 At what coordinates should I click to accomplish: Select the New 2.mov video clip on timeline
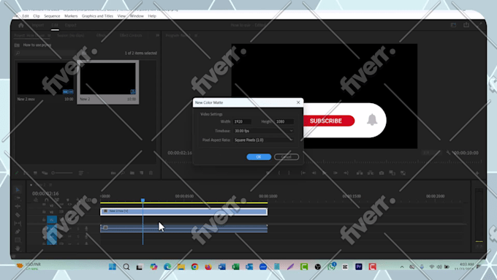click(184, 211)
